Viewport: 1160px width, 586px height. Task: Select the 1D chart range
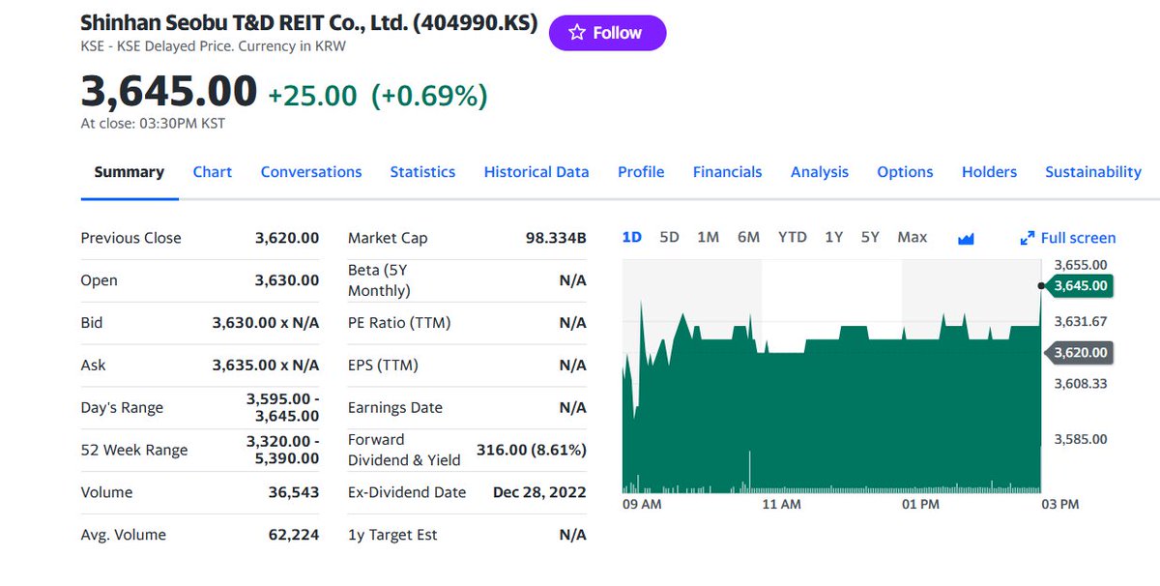(x=631, y=237)
